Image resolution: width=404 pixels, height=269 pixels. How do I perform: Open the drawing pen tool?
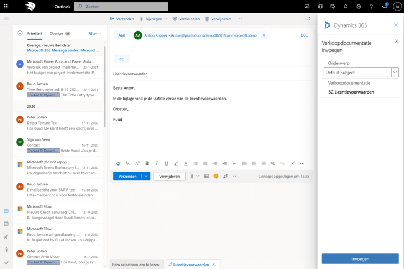pos(226,177)
